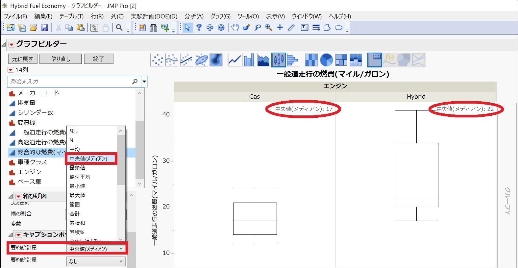Select the Lasso tool
Viewport: 518px width, 268px height.
click(x=258, y=28)
